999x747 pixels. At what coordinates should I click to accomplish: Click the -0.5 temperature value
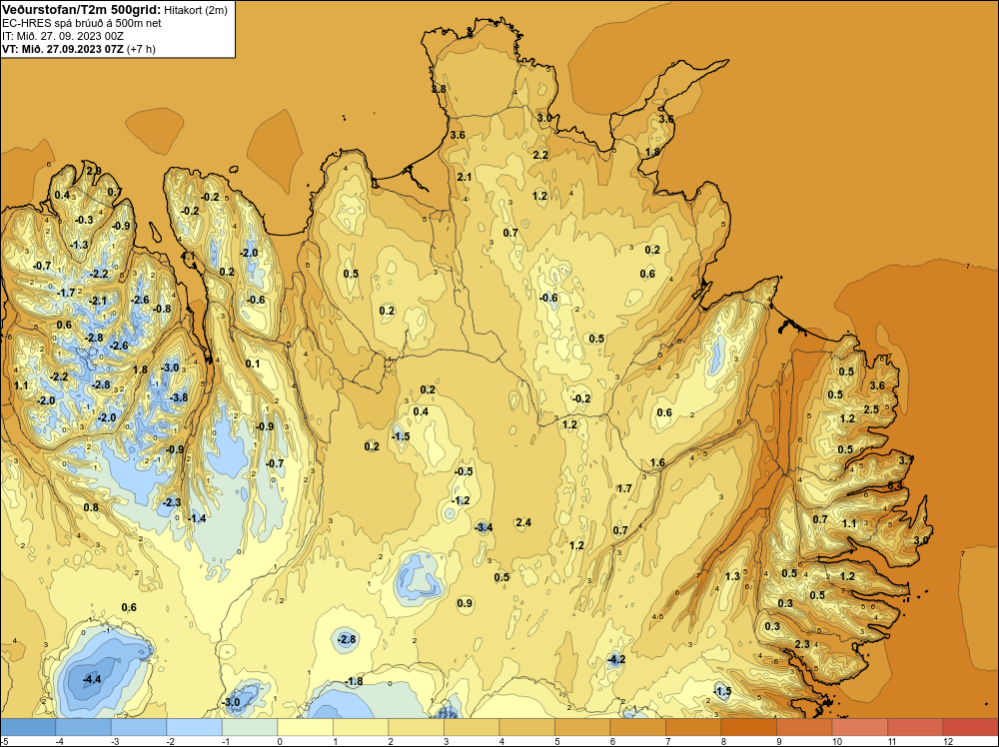pos(464,471)
